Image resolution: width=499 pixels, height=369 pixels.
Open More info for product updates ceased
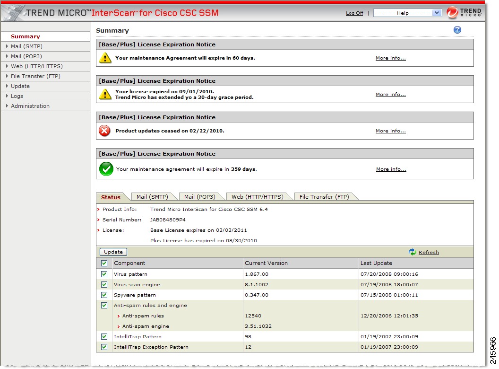[x=390, y=131]
